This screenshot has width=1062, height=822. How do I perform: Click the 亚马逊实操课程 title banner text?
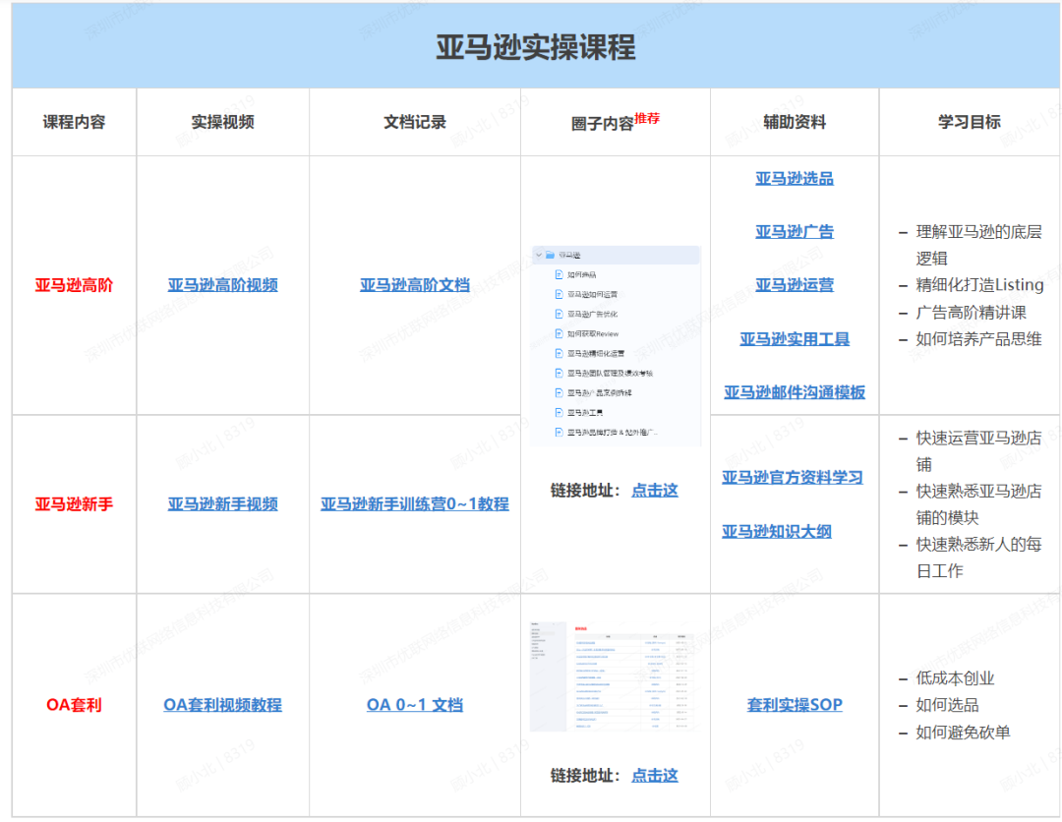536,47
